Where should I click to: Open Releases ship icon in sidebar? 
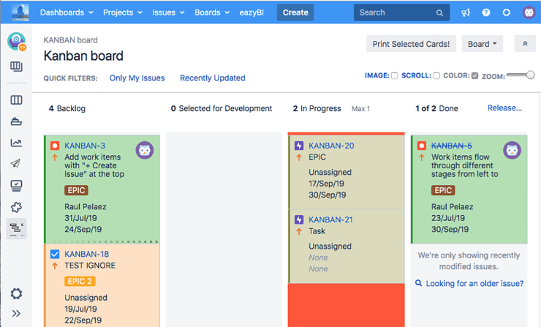click(16, 121)
